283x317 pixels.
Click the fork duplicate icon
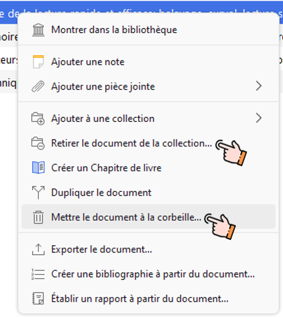[x=38, y=192]
